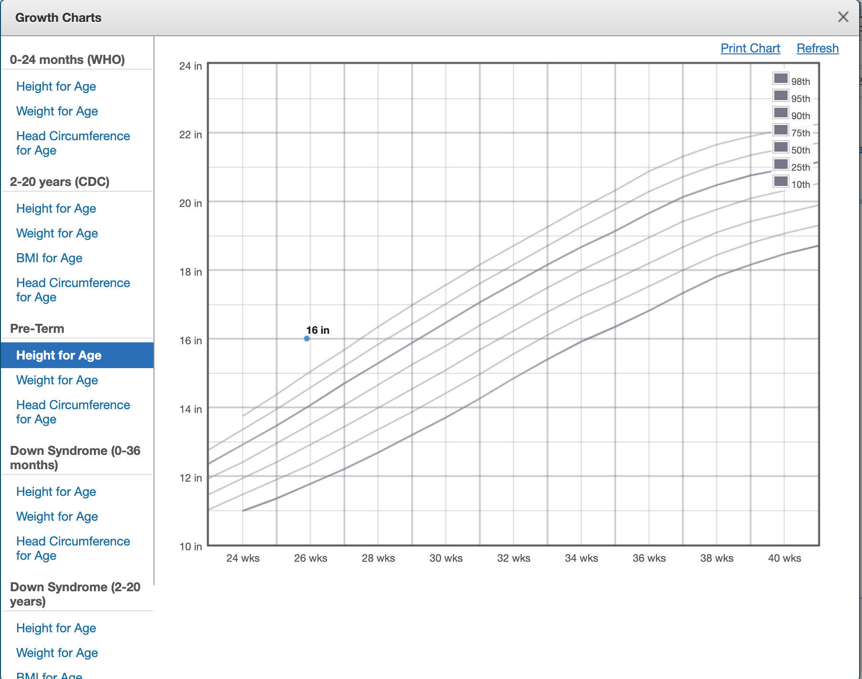Click the Refresh link

(x=817, y=48)
